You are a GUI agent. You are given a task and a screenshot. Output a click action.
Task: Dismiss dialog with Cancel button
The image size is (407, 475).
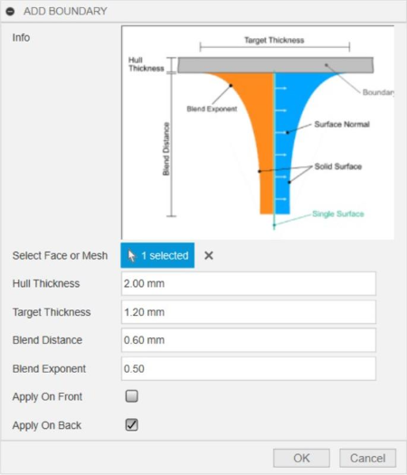coord(367,458)
